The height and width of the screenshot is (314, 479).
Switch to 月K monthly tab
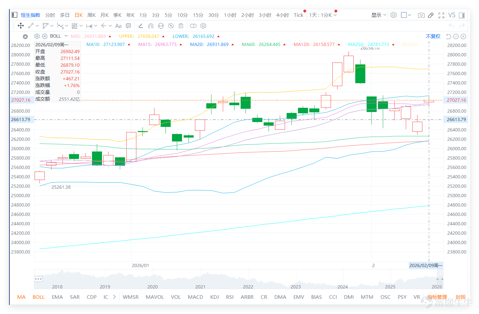[105, 15]
